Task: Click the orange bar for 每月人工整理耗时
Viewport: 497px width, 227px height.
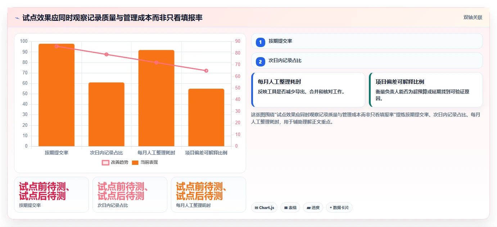Action: click(x=156, y=98)
